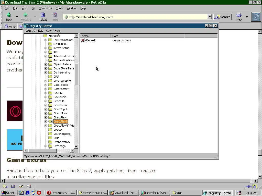Collapse the Microsoft registry key
The width and height of the screenshot is (262, 196).
[41, 36]
